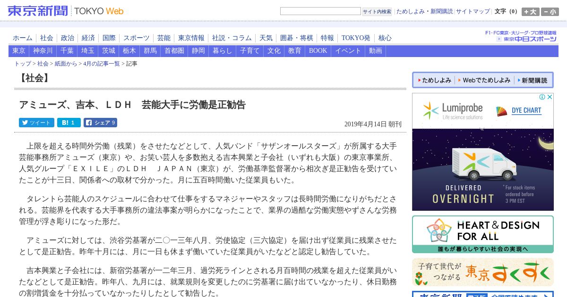Click ためしよみ in the sidebar box
Image resolution: width=567 pixels, height=297 pixels.
pos(434,80)
